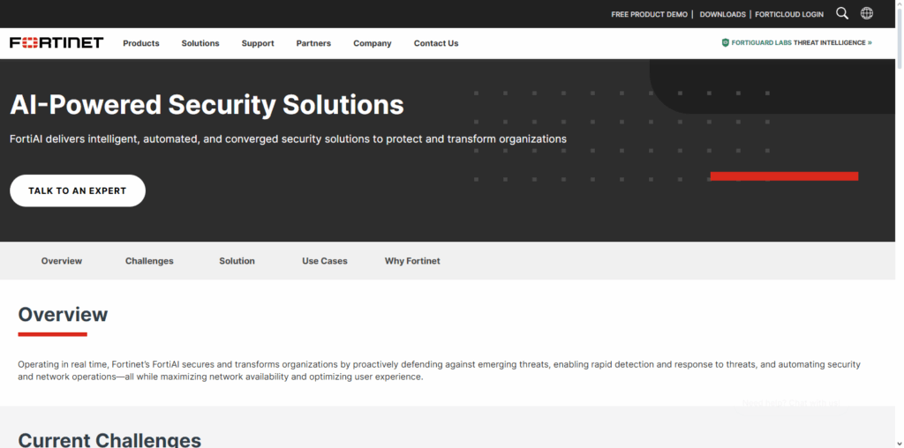This screenshot has height=448, width=904.
Task: Click the Fortinet logo
Action: coord(56,42)
